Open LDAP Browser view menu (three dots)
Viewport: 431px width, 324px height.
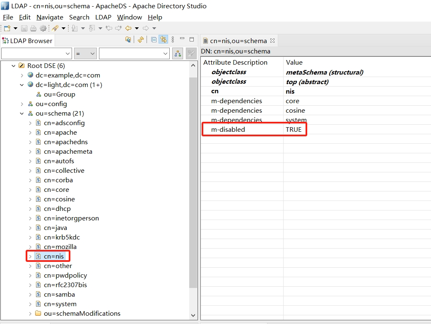173,40
